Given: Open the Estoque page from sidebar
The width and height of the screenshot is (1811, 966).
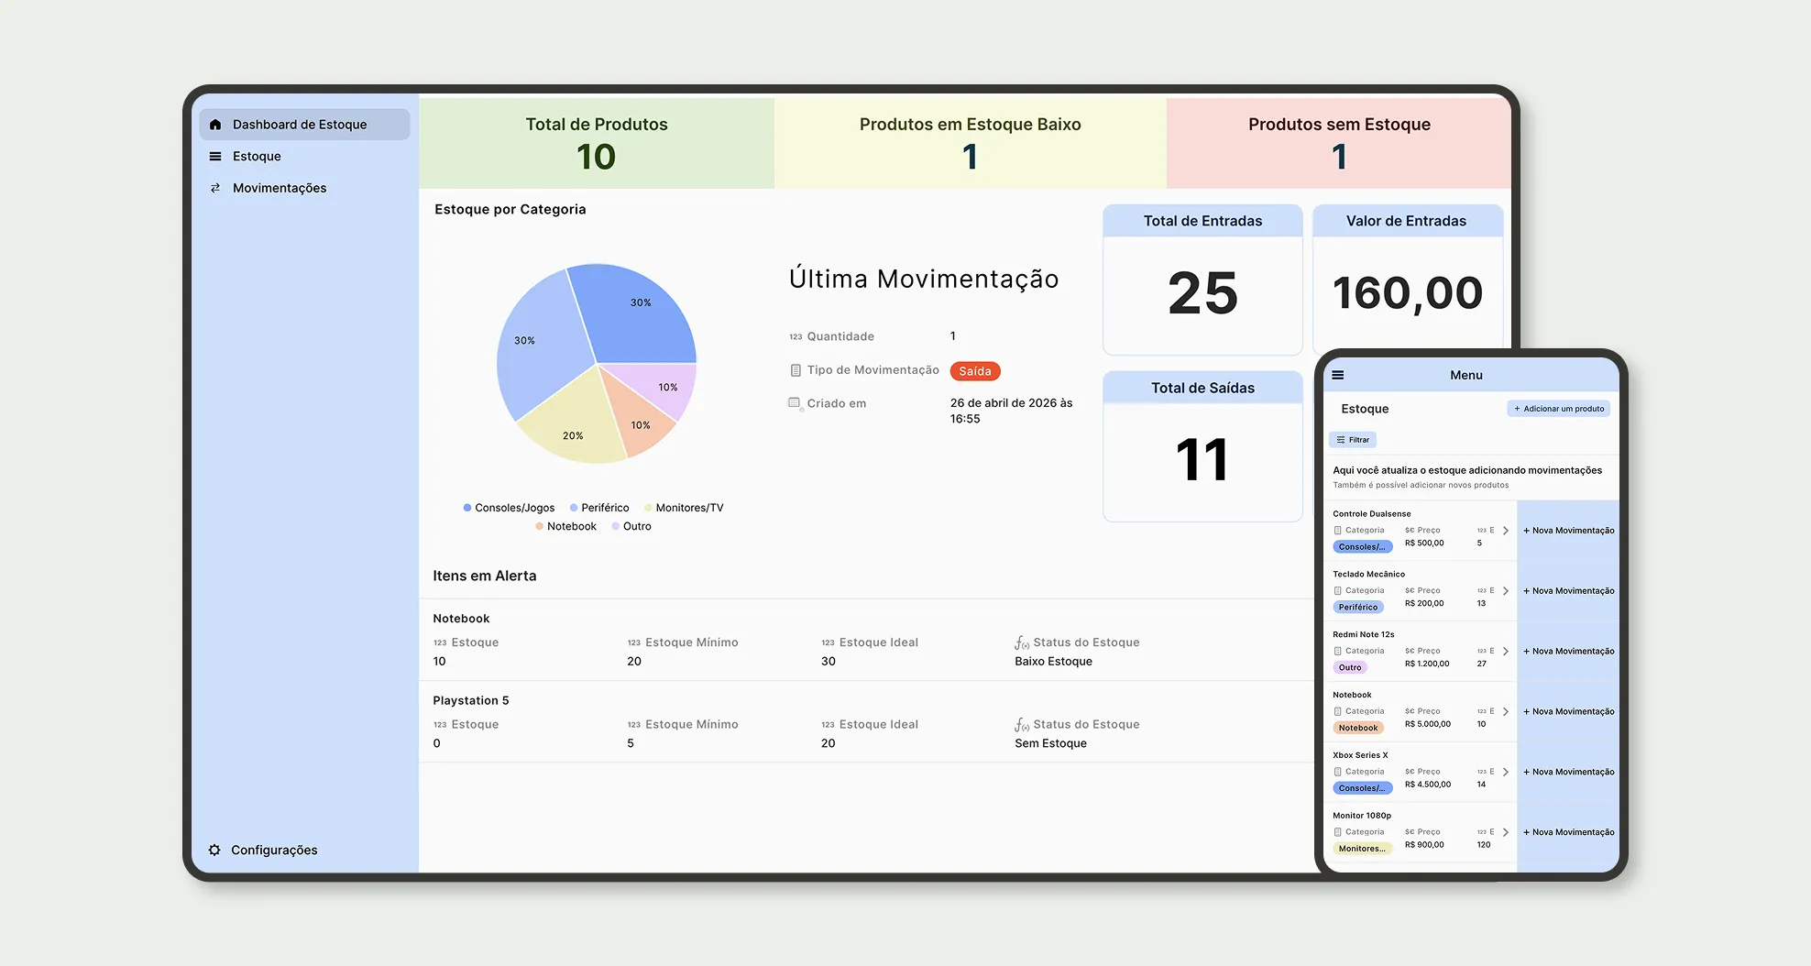Looking at the screenshot, I should 257,157.
